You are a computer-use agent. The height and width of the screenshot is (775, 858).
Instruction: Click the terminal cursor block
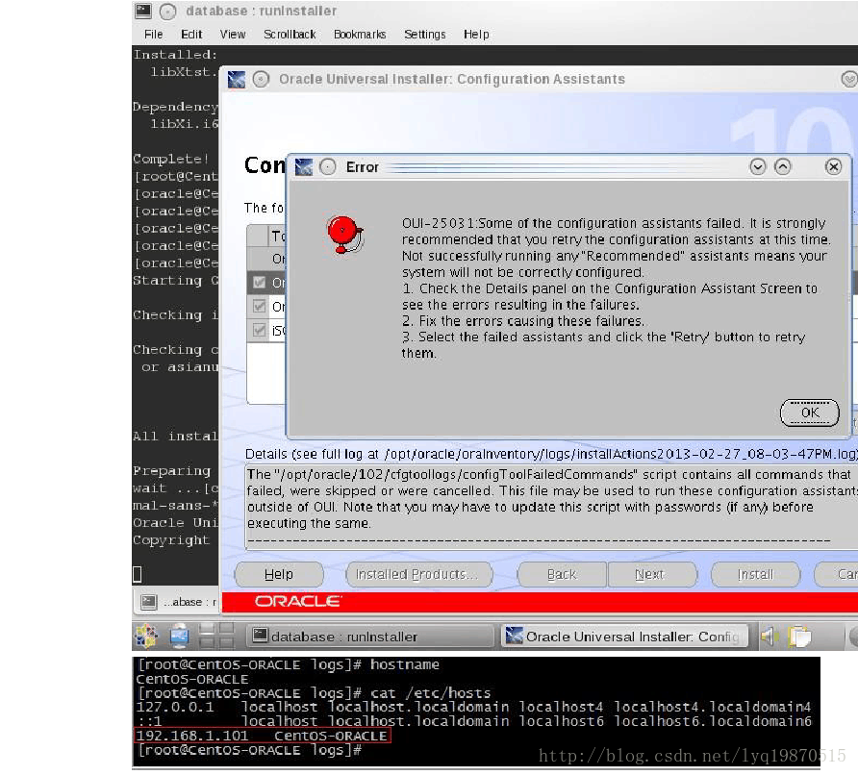coord(138,574)
